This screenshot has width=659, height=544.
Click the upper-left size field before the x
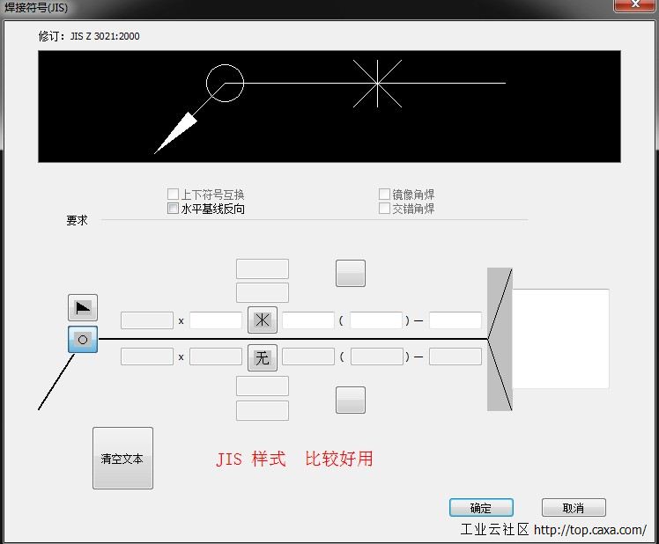(147, 320)
